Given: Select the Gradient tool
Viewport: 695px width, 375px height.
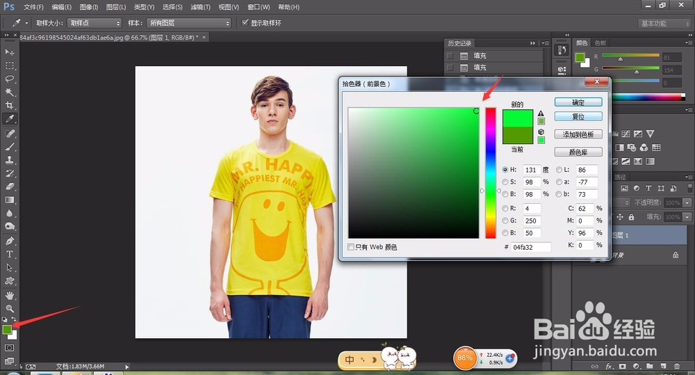Looking at the screenshot, I should tap(9, 200).
